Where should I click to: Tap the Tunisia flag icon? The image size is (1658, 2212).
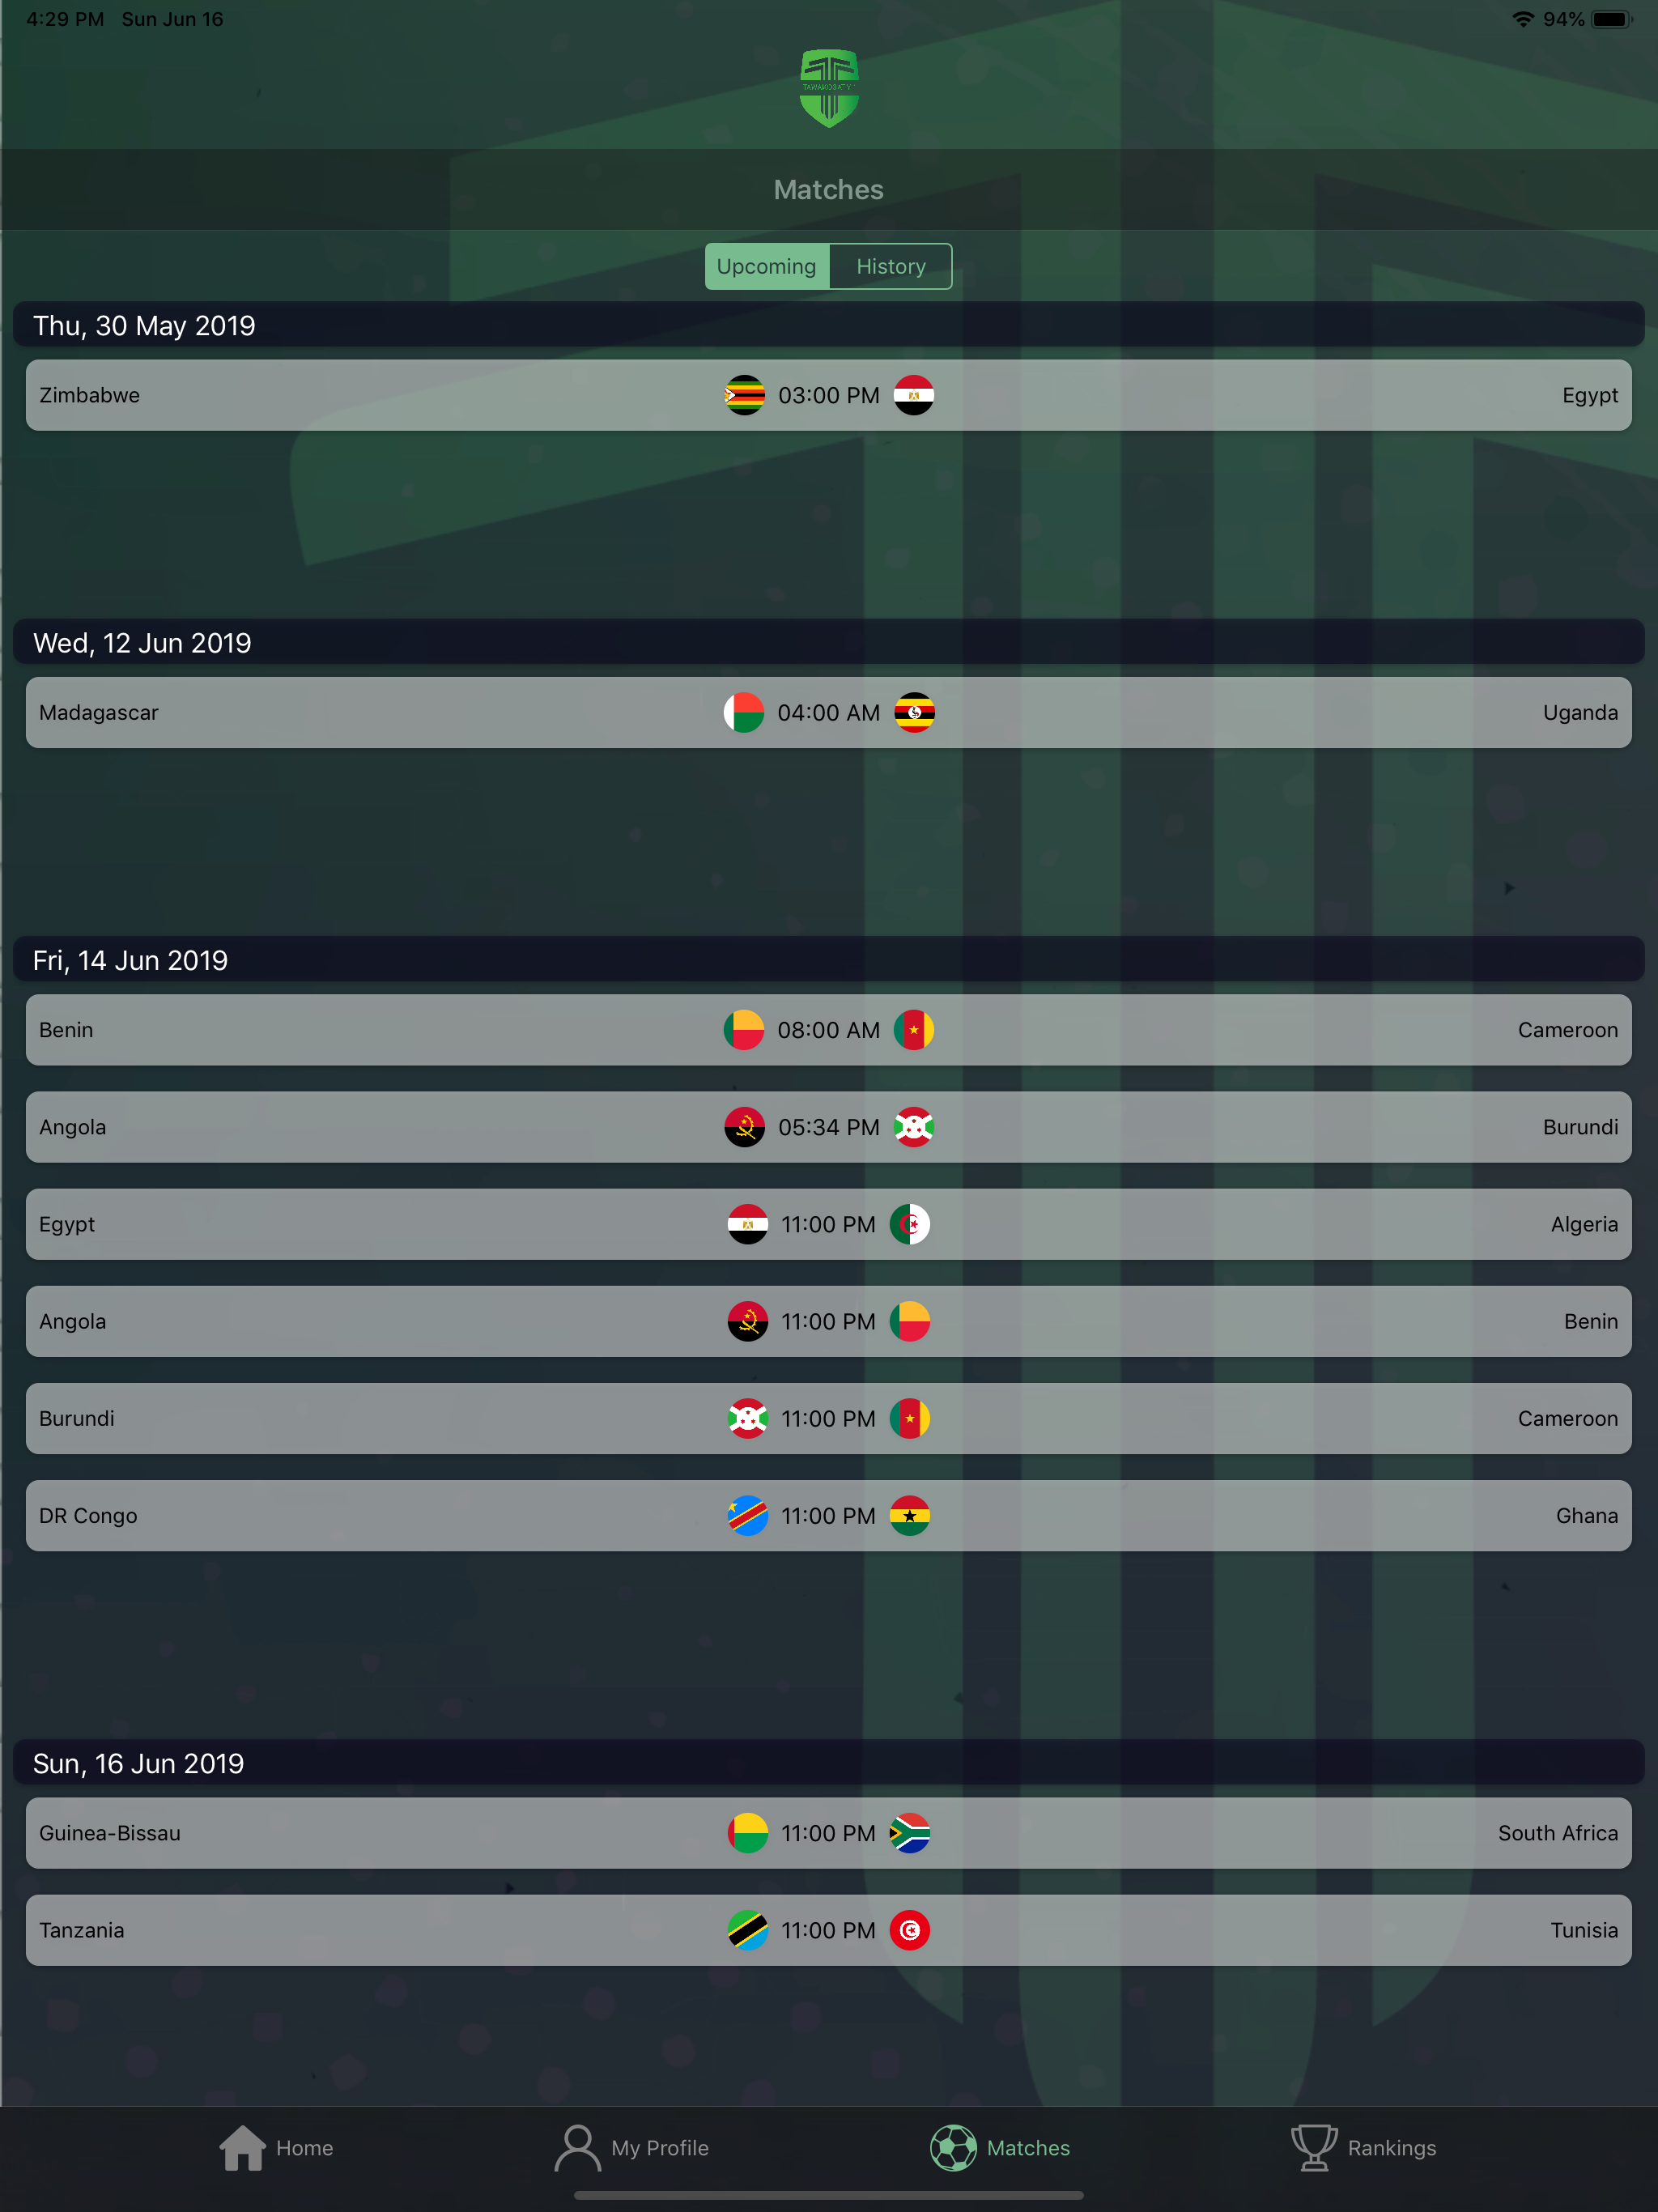tap(910, 1930)
